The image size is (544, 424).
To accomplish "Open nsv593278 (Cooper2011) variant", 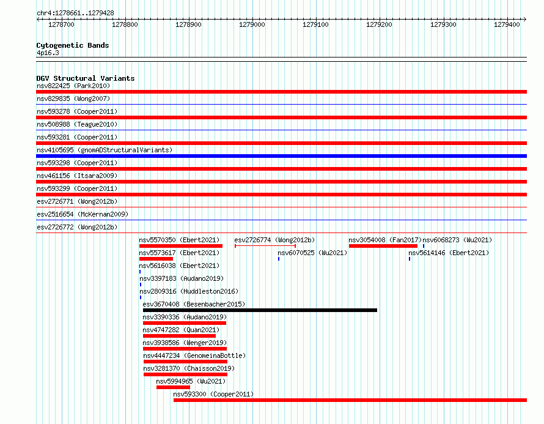I will 77,111.
